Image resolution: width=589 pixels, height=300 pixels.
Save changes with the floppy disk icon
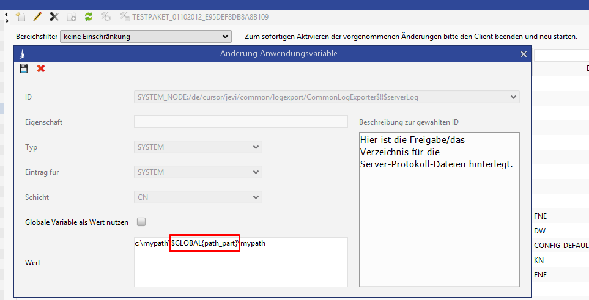tap(24, 68)
